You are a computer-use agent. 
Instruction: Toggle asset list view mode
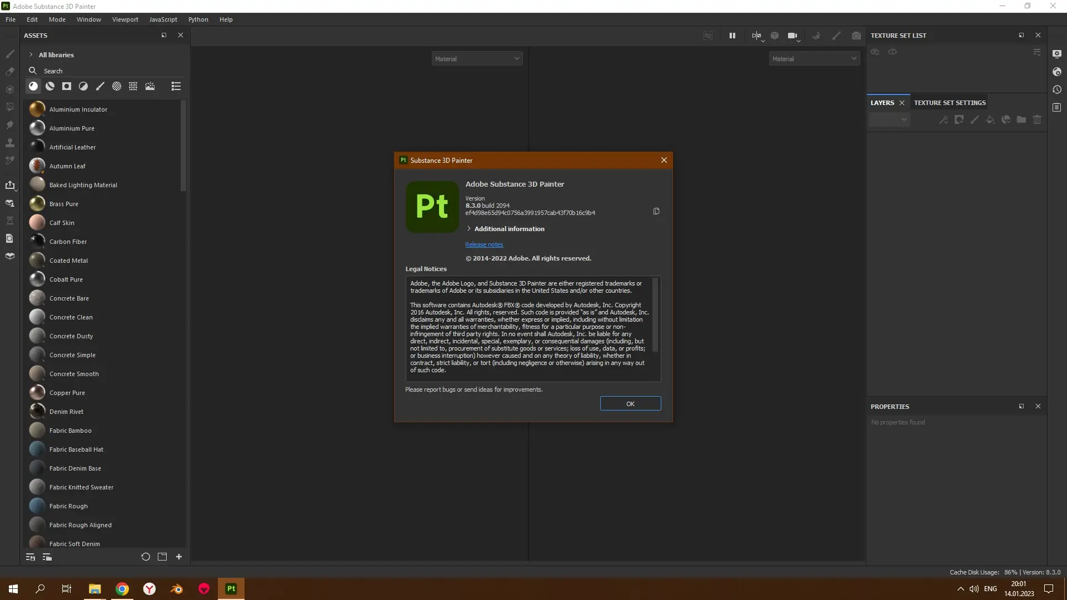pos(176,86)
